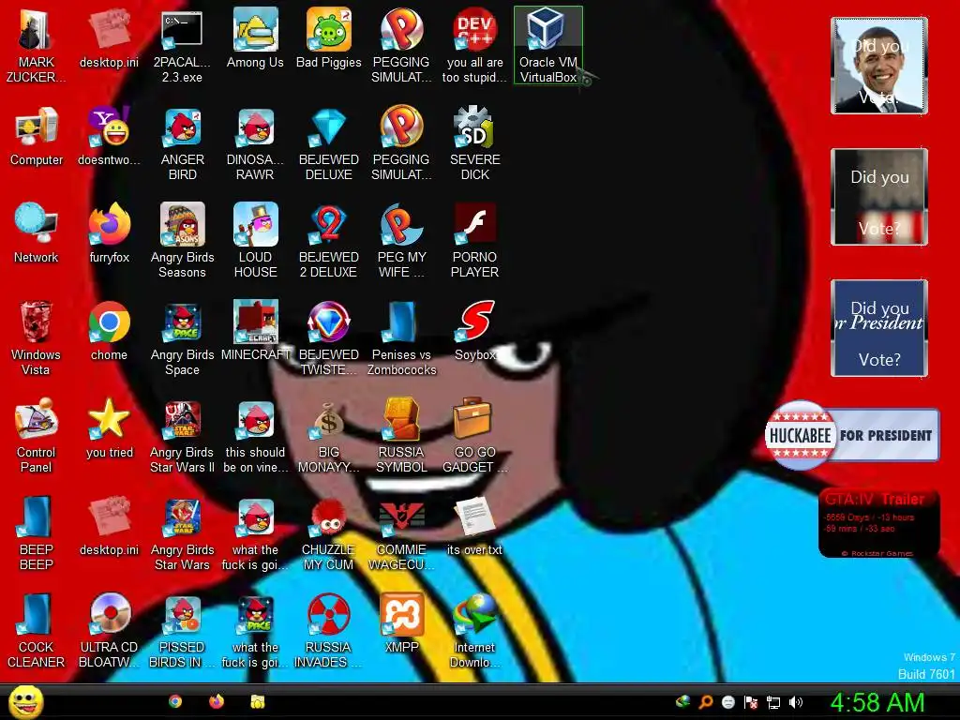Click the Huckabee For President gadget
The height and width of the screenshot is (720, 960).
[x=852, y=435]
